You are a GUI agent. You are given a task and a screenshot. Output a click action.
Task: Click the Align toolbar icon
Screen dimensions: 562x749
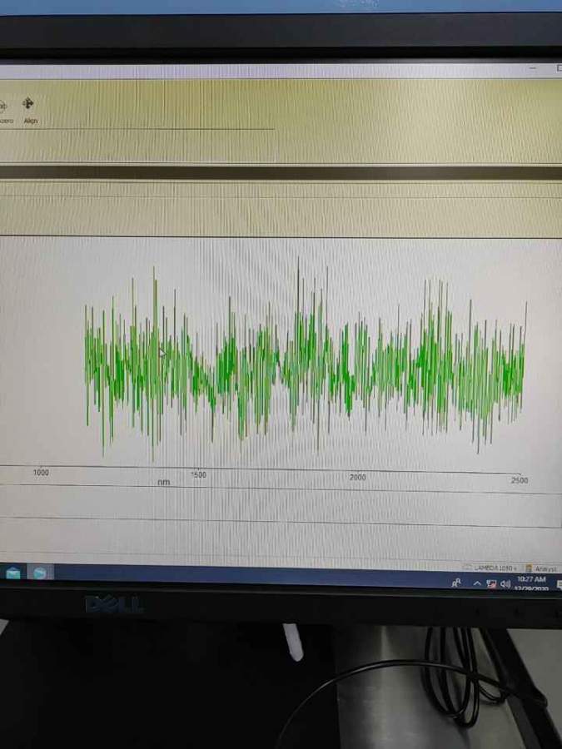tap(28, 103)
